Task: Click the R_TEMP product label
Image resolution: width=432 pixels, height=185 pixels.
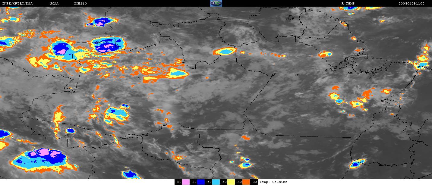Action: 343,4
